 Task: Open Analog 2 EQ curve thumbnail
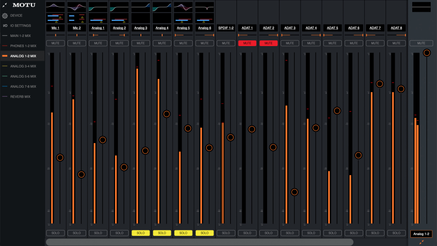tap(119, 7)
